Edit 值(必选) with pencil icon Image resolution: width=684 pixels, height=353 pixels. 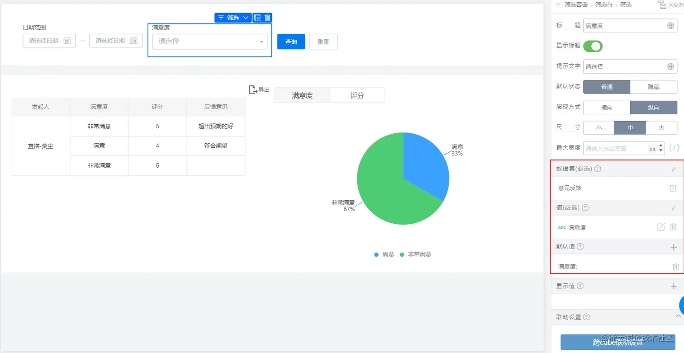(674, 208)
